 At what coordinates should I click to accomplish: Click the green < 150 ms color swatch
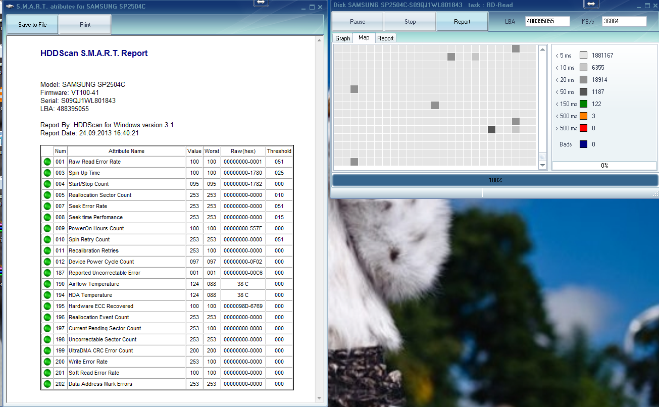pyautogui.click(x=583, y=104)
